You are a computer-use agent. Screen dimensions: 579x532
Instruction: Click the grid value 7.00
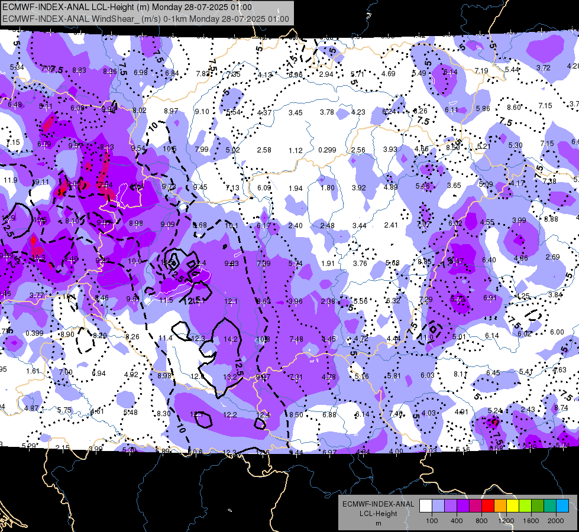click(66, 372)
